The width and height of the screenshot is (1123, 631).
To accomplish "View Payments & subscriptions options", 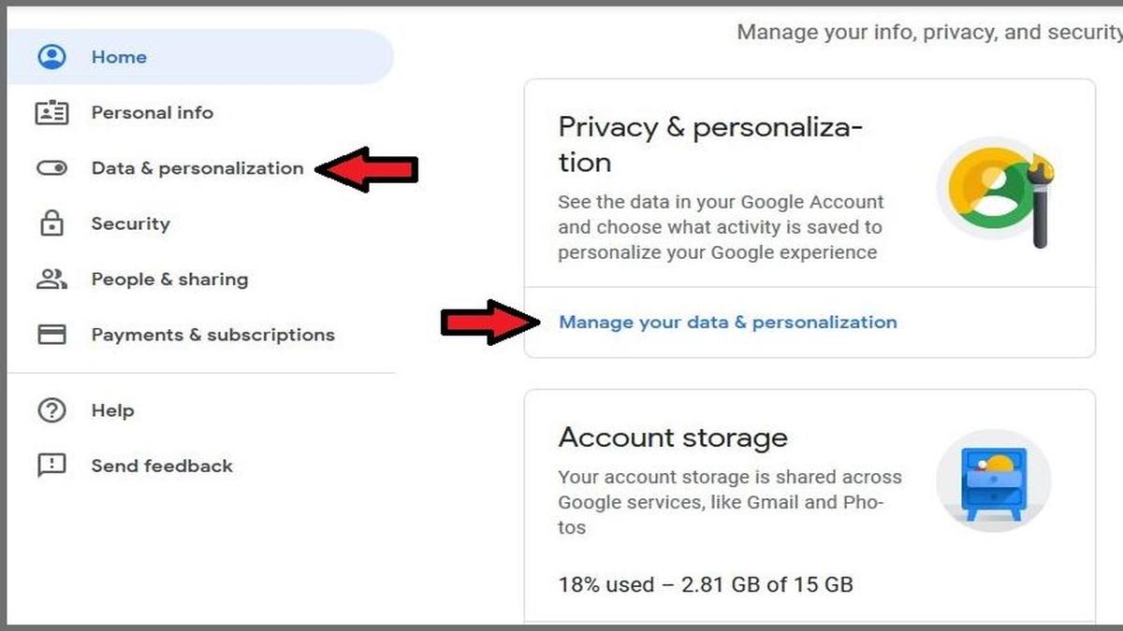I will point(213,334).
